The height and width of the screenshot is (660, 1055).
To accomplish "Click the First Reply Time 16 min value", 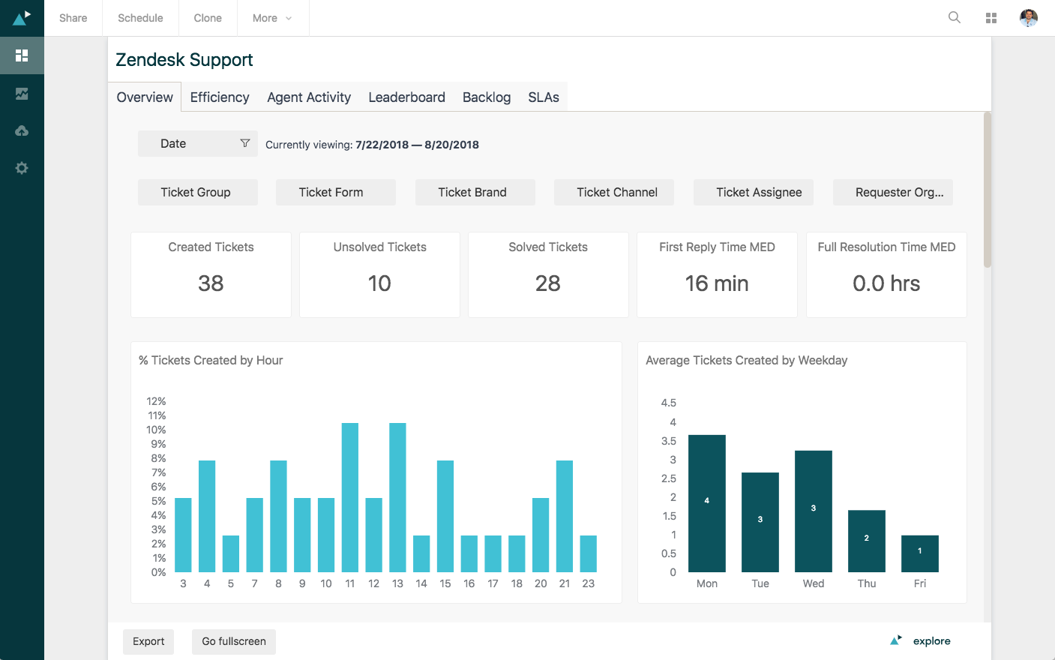I will (x=717, y=283).
